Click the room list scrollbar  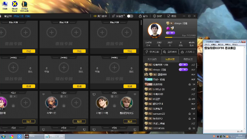click(x=141, y=23)
